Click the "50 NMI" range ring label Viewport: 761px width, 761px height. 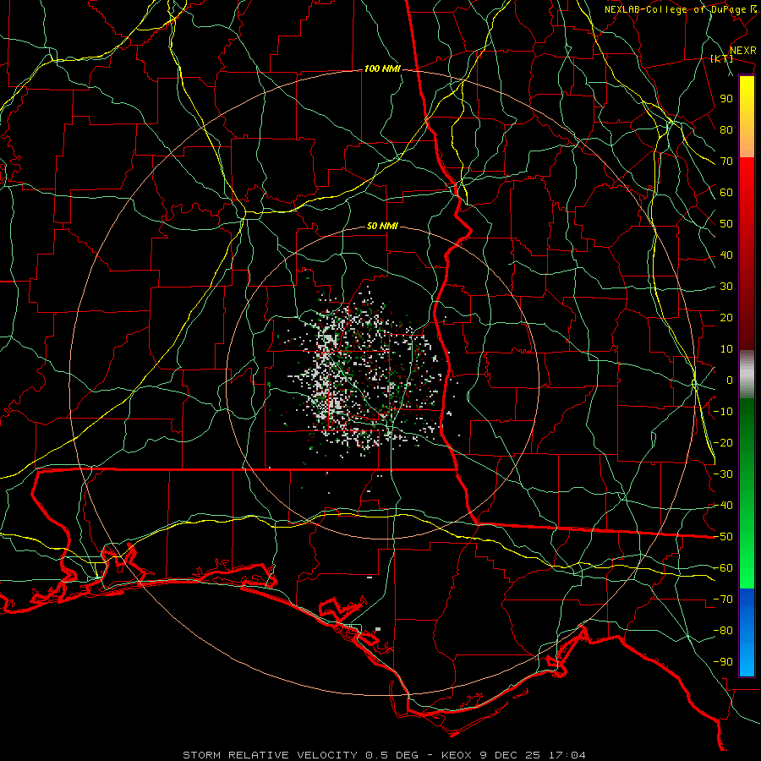point(382,226)
